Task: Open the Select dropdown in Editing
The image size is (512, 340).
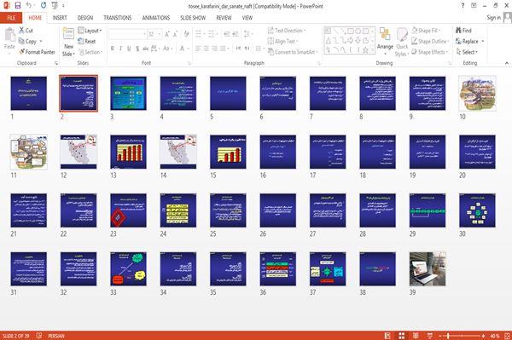Action: [x=467, y=52]
